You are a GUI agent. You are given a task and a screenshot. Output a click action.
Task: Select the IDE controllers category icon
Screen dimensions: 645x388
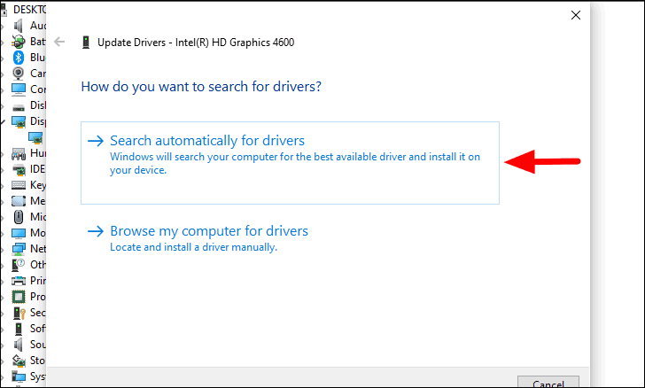(19, 169)
